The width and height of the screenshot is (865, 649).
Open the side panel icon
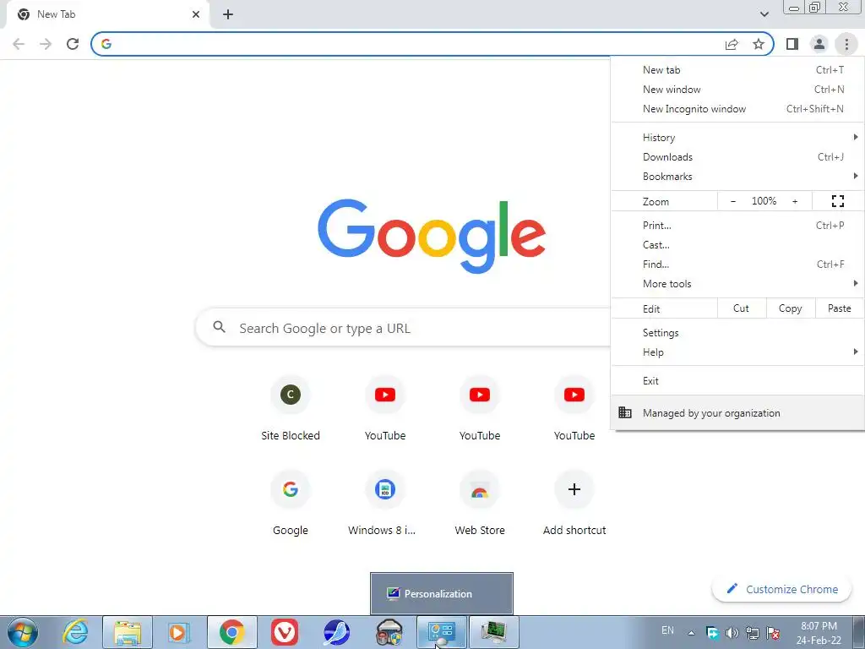tap(792, 44)
